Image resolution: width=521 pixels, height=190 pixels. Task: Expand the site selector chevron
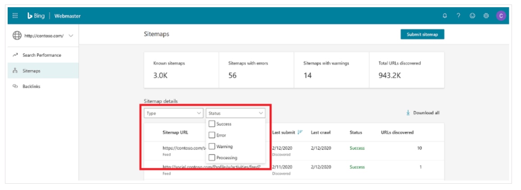(x=71, y=36)
